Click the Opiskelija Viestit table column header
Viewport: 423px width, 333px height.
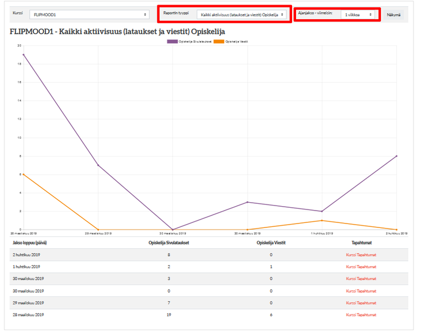coord(271,243)
